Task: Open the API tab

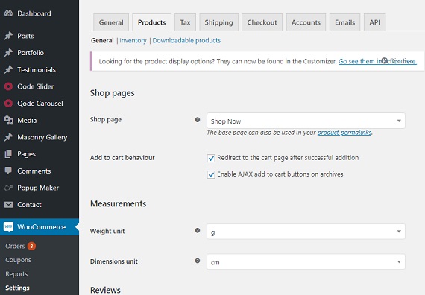Action: (x=374, y=22)
